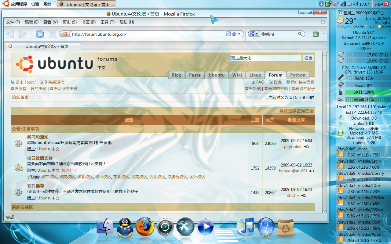Screen dimensions: 391x244
Task: Open 用户控制面板 link
Action: 302,82
